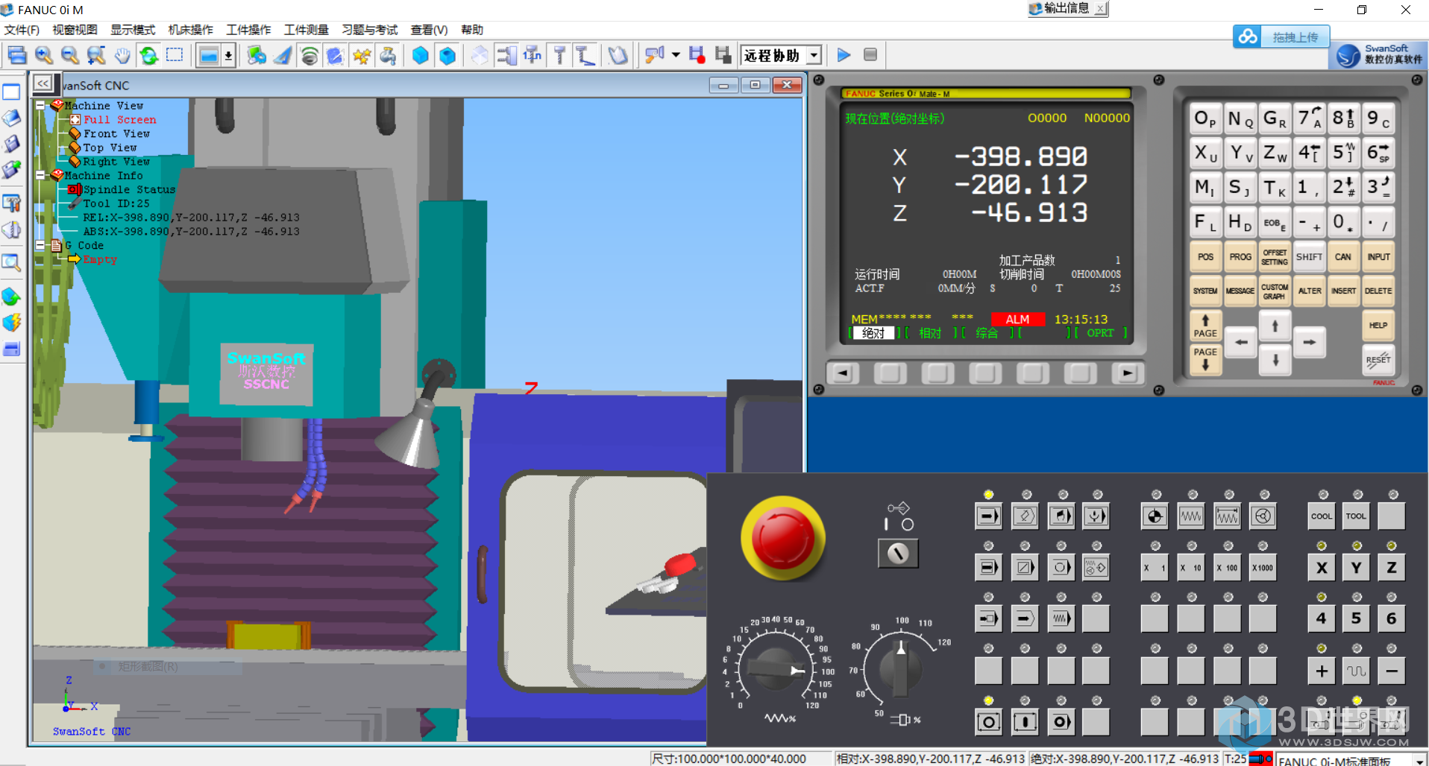Open the 机床操作 menu
The image size is (1429, 766).
coord(191,30)
